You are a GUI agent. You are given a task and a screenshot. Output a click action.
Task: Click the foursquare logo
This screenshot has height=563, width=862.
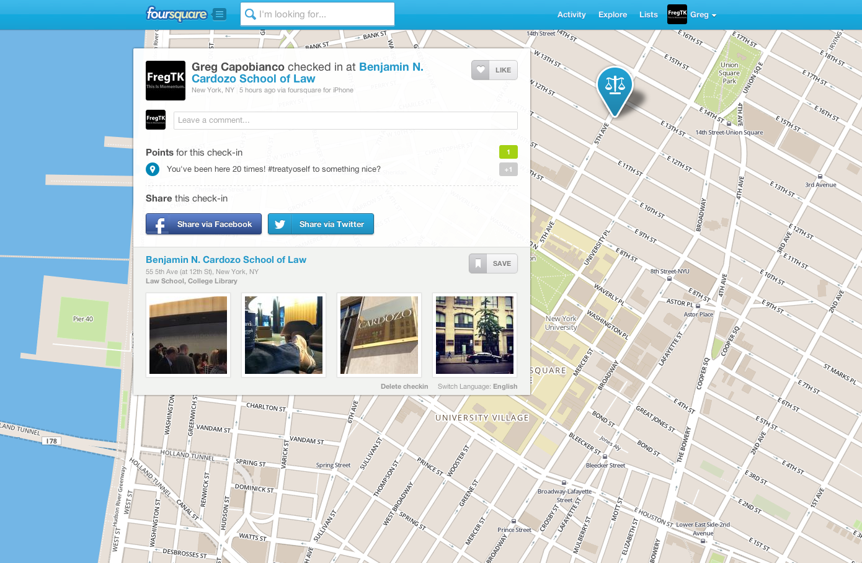pyautogui.click(x=176, y=14)
